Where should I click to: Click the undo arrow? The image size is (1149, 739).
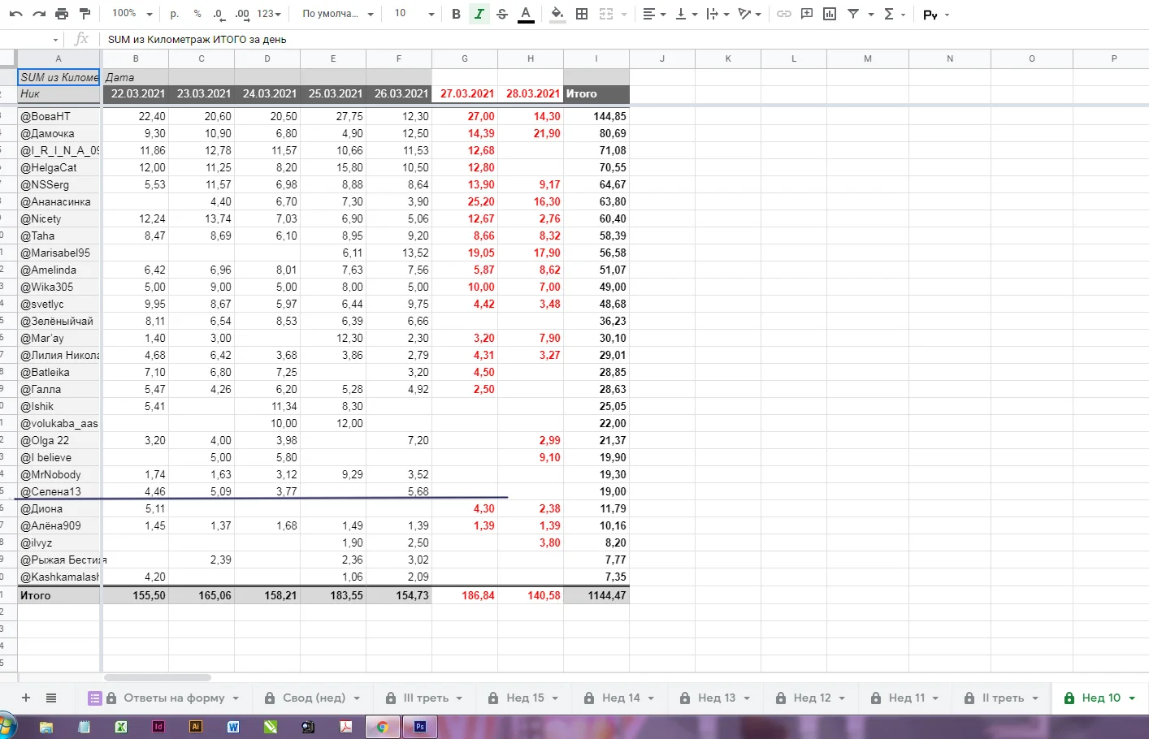coord(15,14)
